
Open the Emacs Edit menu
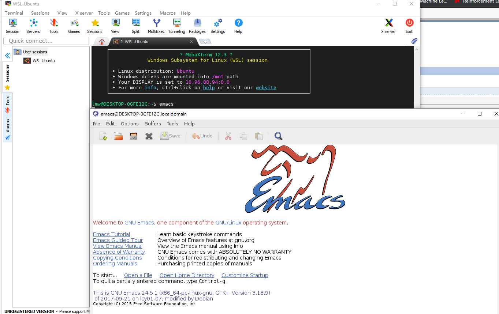coord(110,124)
